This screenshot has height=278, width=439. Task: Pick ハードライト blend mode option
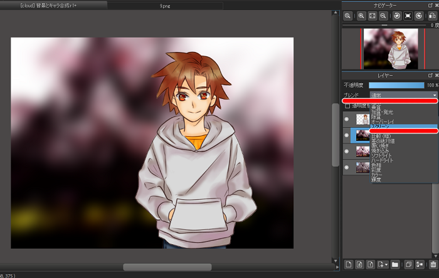click(x=383, y=162)
